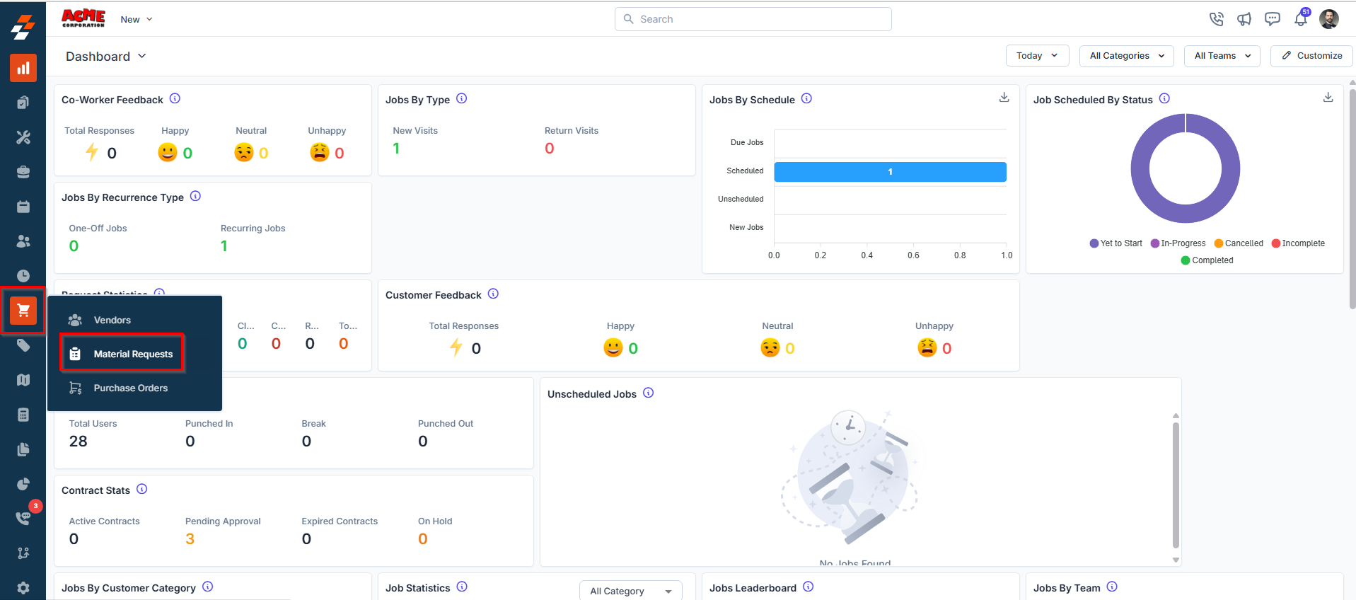This screenshot has width=1356, height=600.
Task: Open the documents copy sidebar icon
Action: 23,449
